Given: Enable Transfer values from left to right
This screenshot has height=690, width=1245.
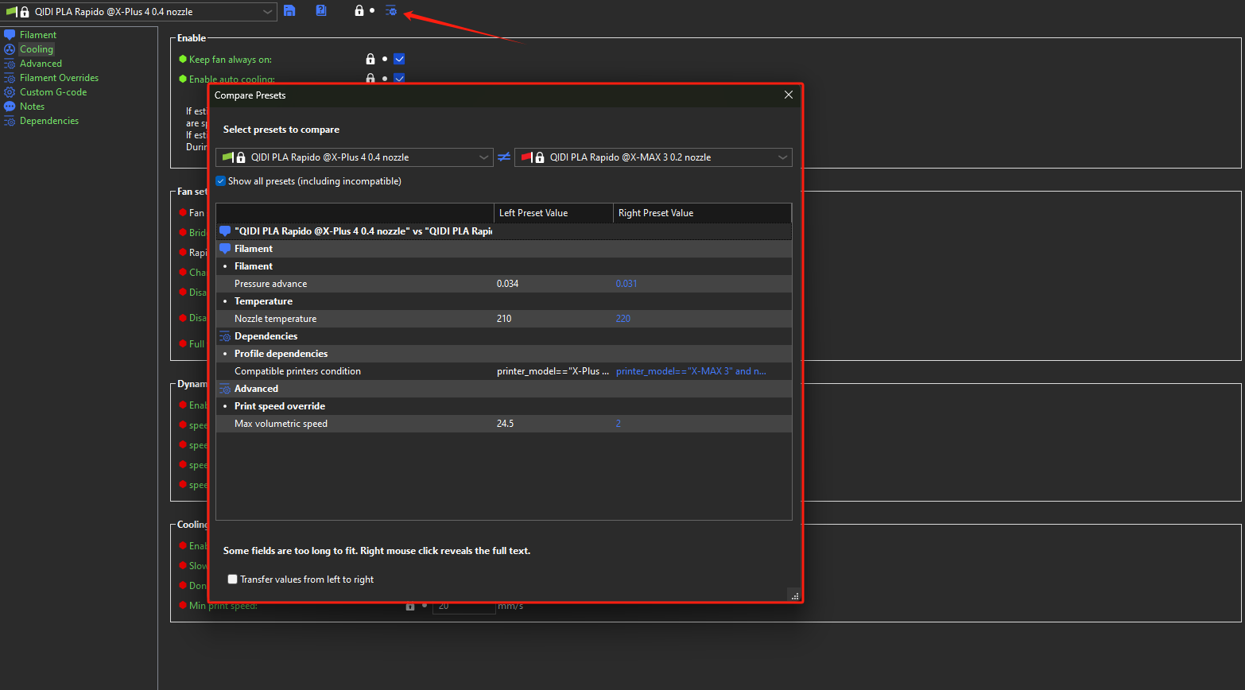Looking at the screenshot, I should point(232,580).
